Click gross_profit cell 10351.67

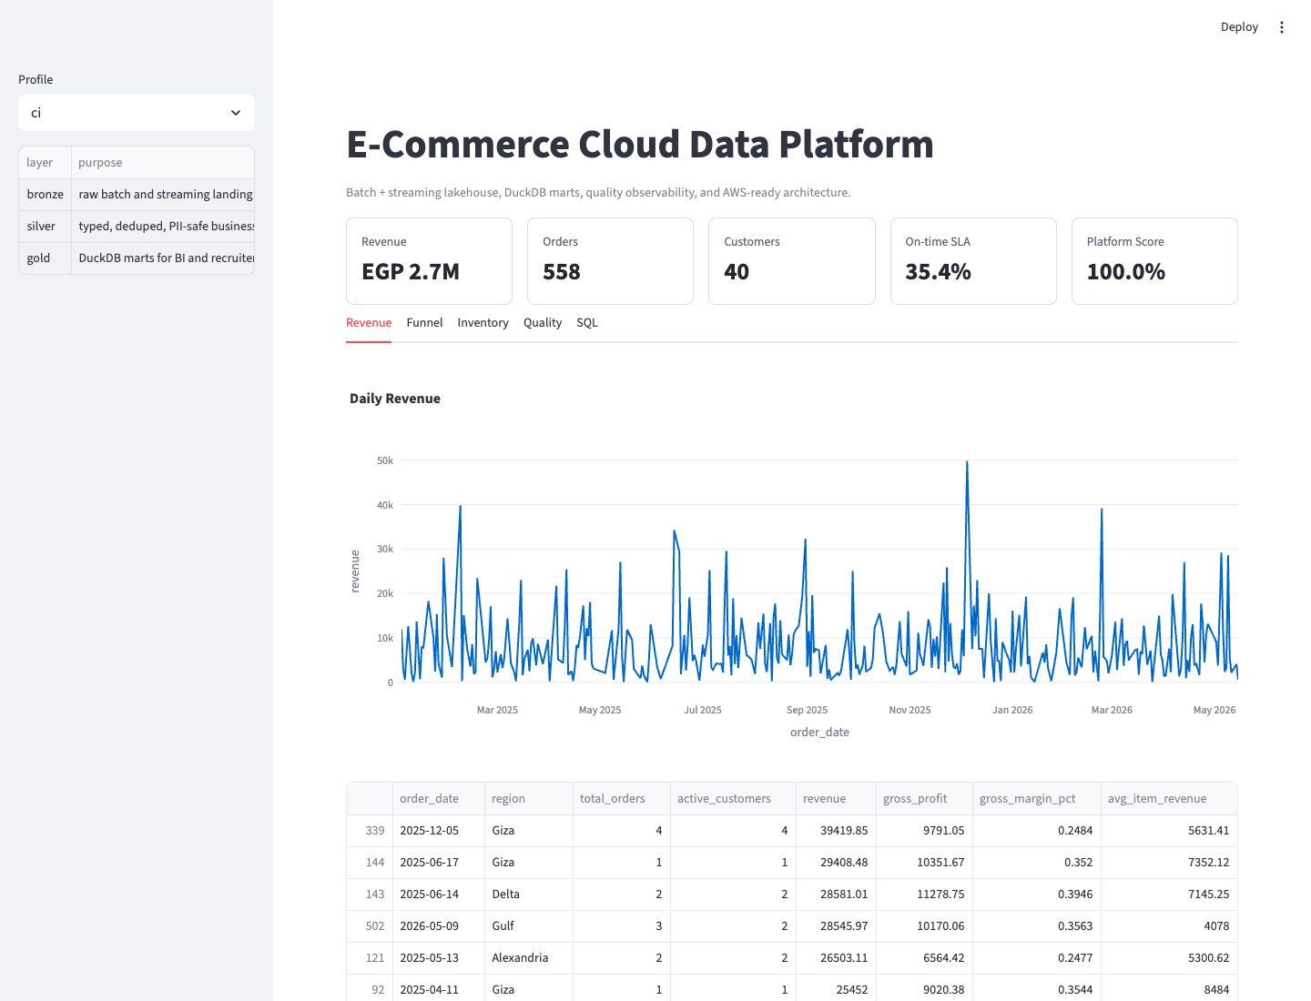pyautogui.click(x=924, y=863)
